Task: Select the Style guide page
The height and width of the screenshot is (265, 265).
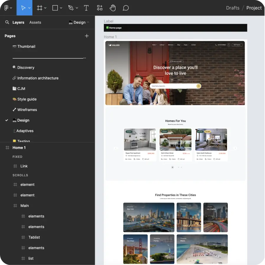Action: click(x=26, y=99)
